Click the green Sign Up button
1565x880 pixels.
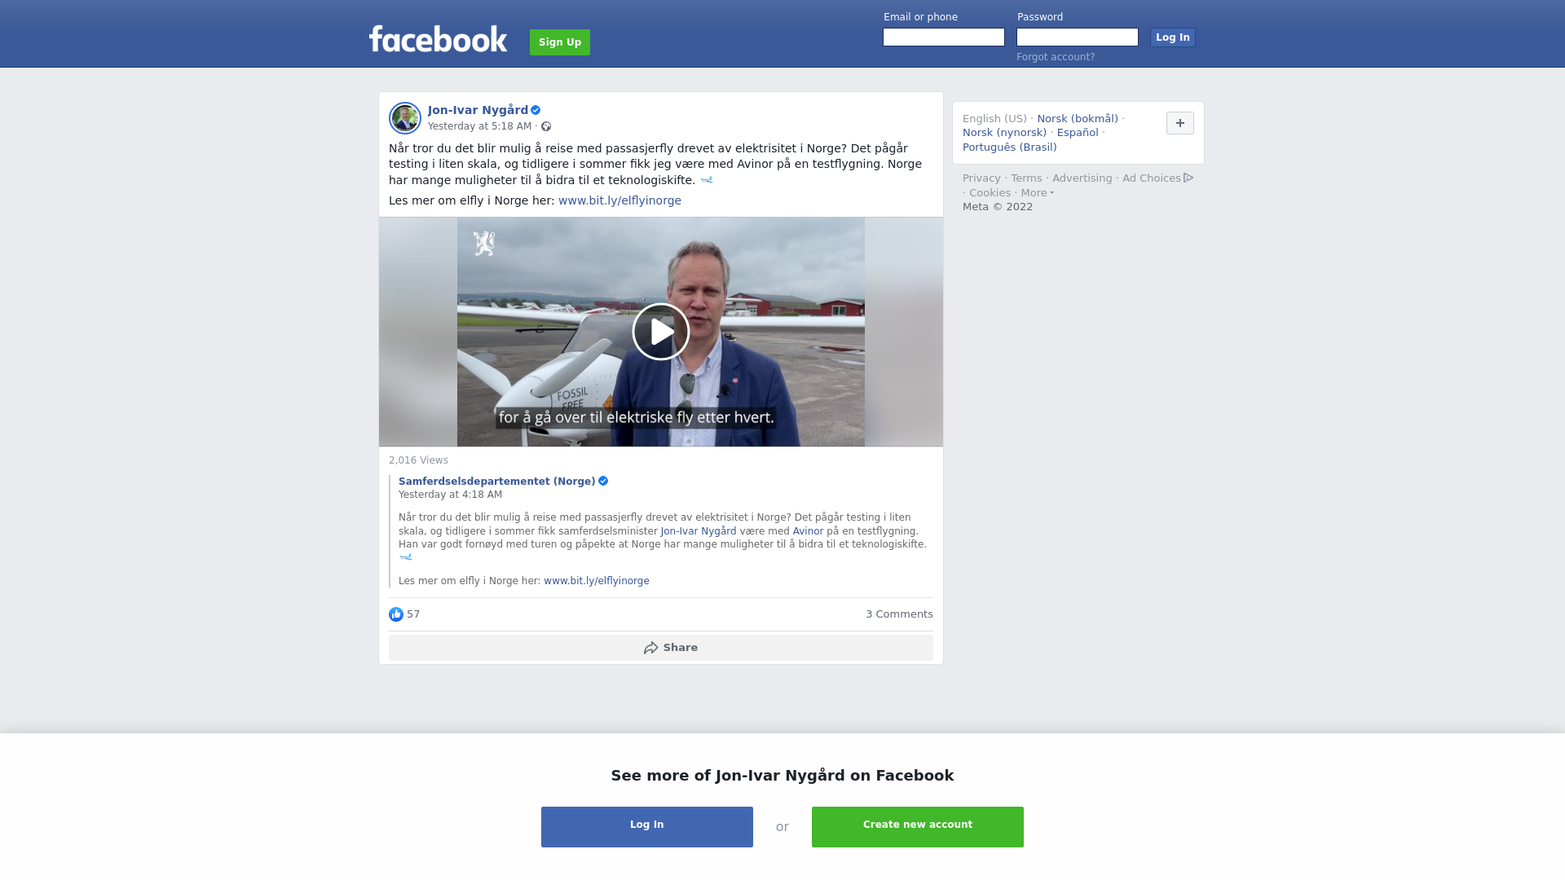tap(560, 42)
